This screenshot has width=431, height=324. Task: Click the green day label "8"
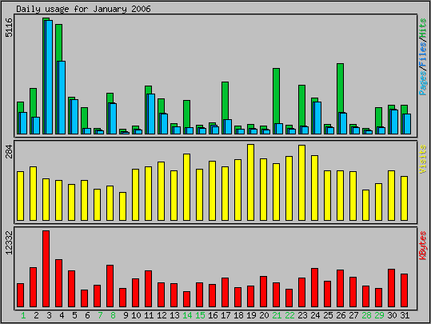click(113, 315)
